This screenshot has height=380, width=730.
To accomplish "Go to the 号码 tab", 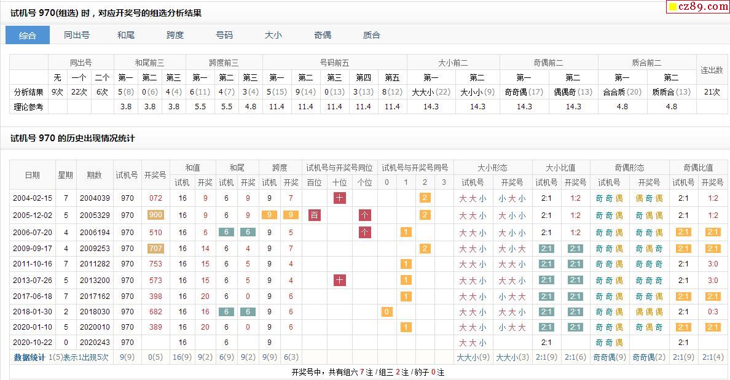I will (224, 35).
